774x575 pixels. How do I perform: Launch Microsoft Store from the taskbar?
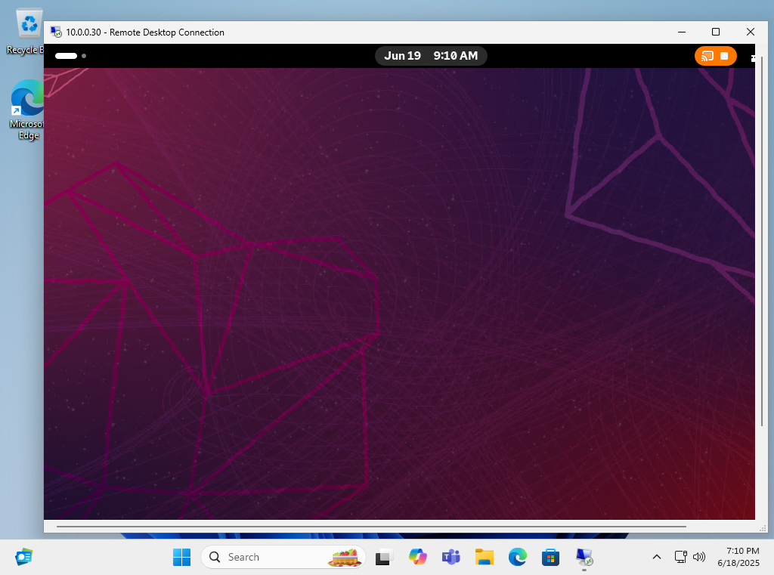[550, 557]
